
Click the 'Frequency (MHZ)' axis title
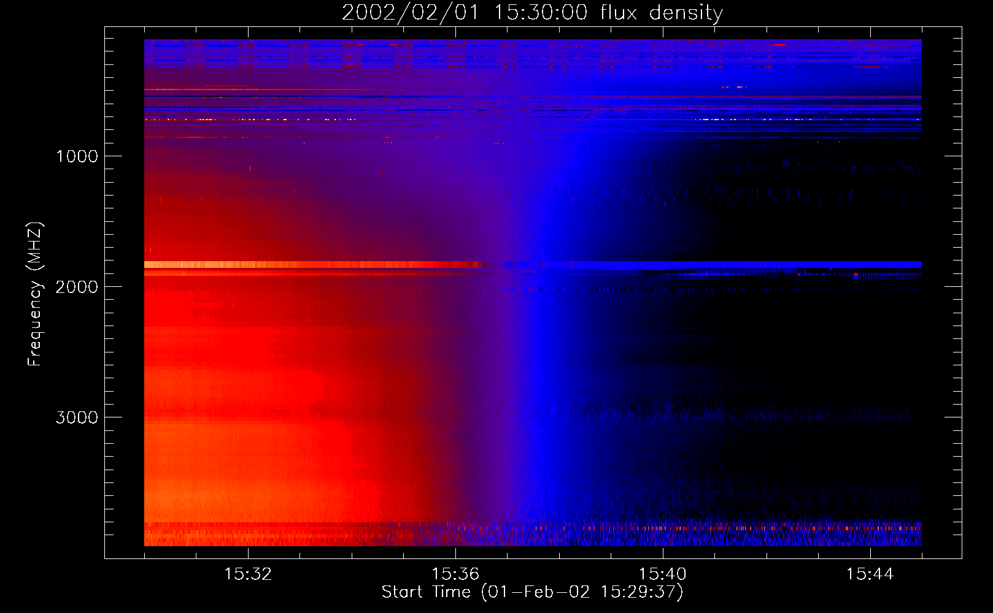35,294
